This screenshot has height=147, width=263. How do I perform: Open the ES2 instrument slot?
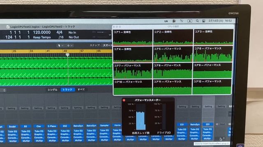[x=65, y=126]
